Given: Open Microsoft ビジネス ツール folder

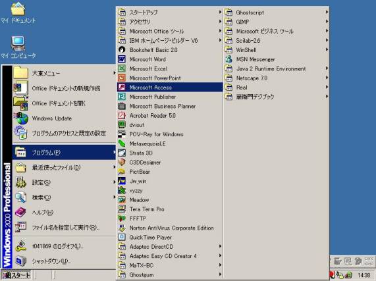Looking at the screenshot, I should [x=277, y=31].
